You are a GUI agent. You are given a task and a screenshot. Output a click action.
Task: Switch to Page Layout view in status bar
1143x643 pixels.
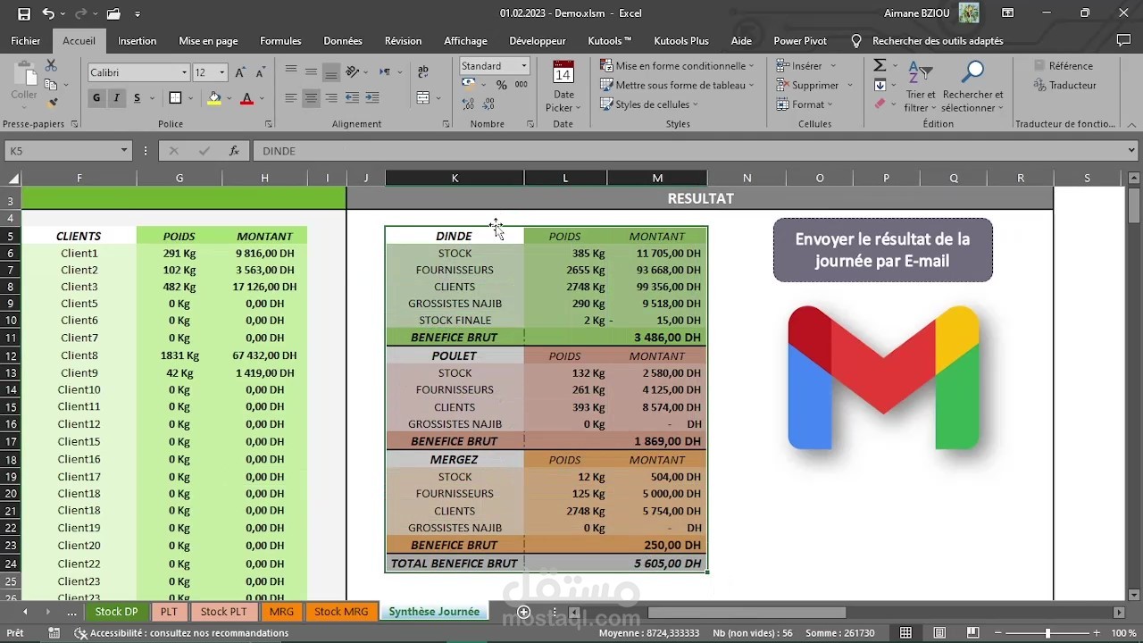[x=939, y=633]
